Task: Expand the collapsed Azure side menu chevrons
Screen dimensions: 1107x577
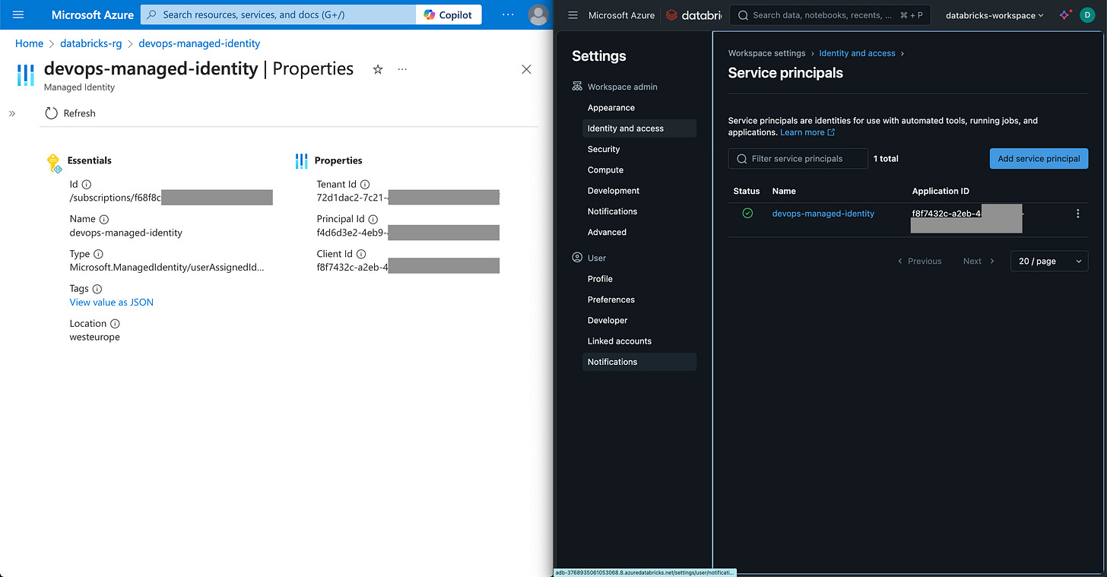Action: [x=12, y=113]
